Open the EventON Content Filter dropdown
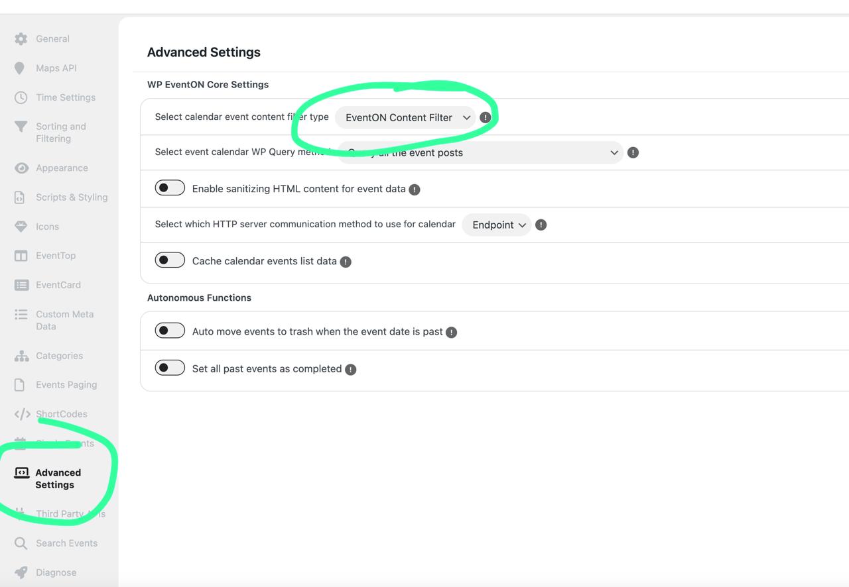The image size is (849, 587). 405,117
